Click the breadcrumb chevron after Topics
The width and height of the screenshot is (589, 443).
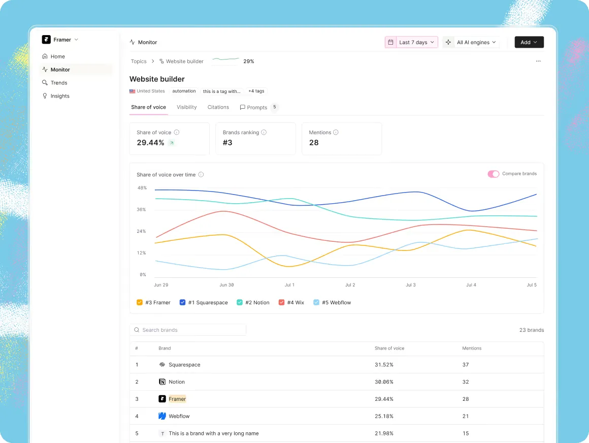pyautogui.click(x=153, y=61)
